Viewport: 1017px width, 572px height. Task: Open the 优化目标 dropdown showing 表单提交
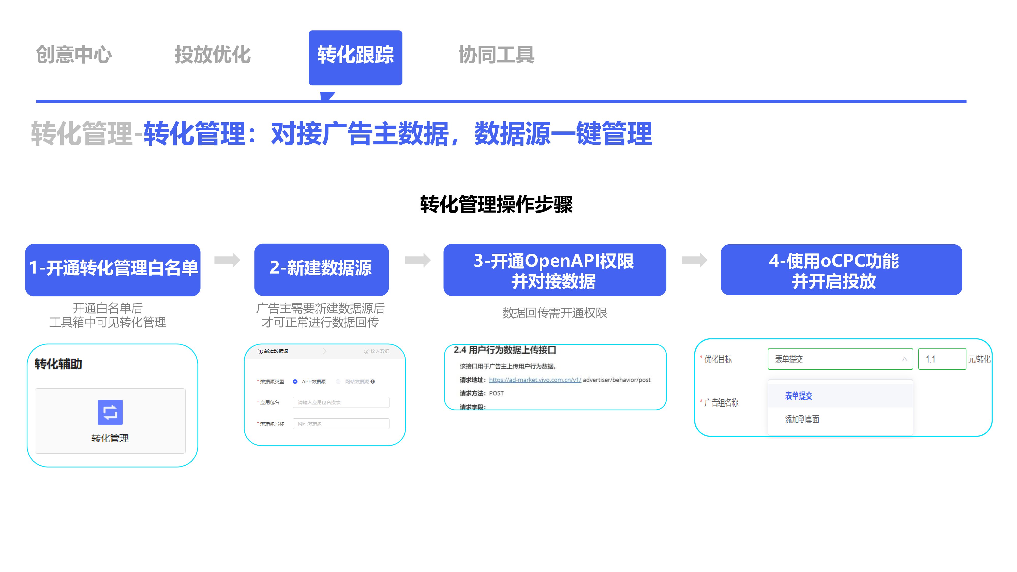coord(840,359)
